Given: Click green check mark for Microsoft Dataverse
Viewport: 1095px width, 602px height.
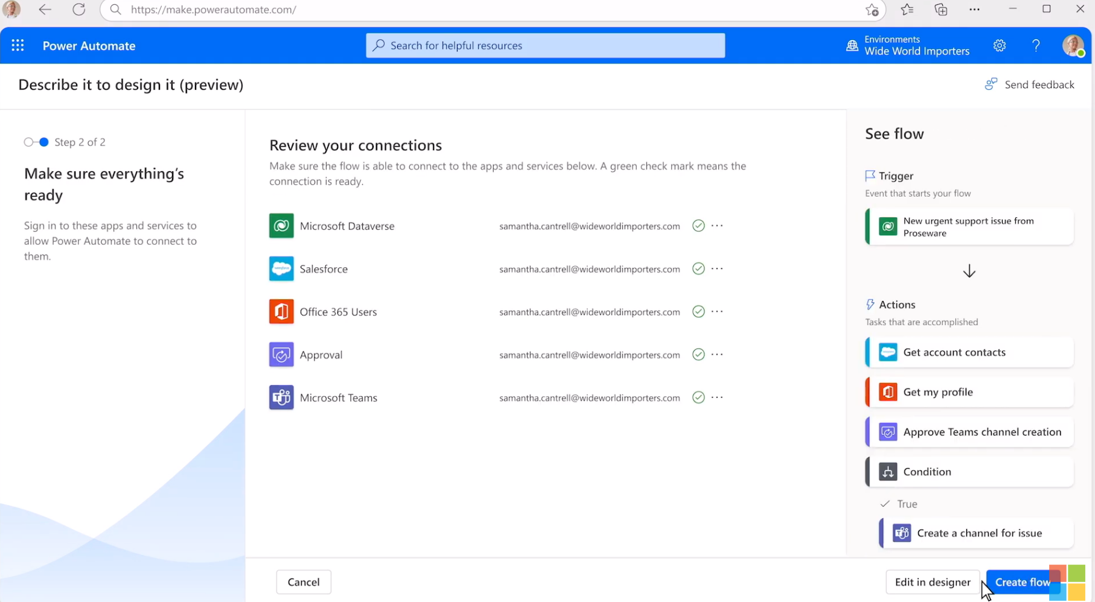Looking at the screenshot, I should [698, 226].
